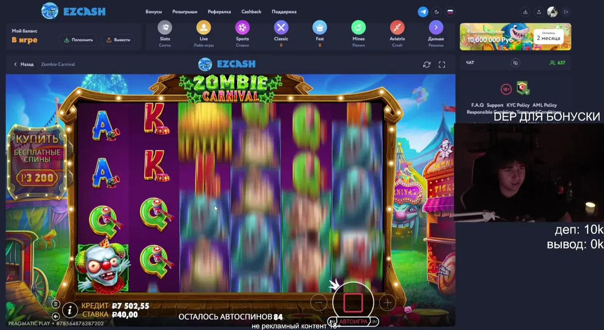Screen dimensions: 604x330
Task: Open the Slots category icon
Action: 165,27
